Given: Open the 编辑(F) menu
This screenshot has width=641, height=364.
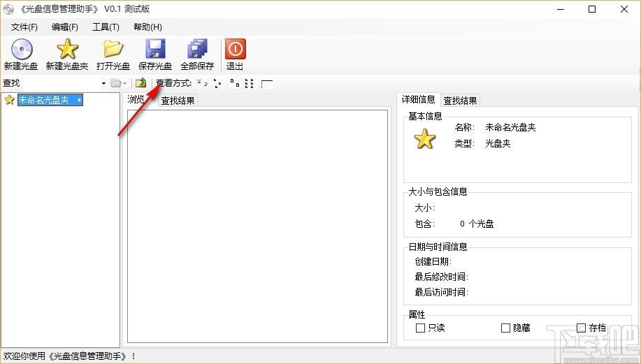Looking at the screenshot, I should (64, 27).
